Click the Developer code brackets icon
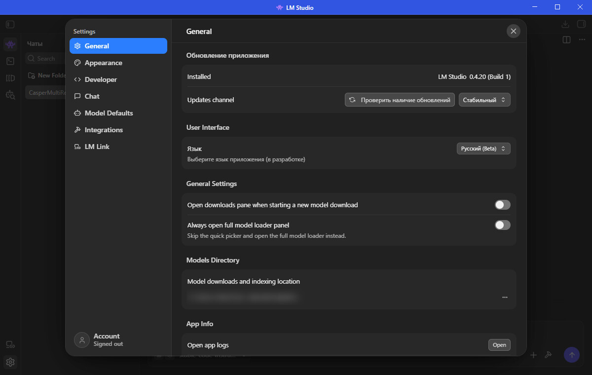Viewport: 592px width, 375px height. pos(77,79)
